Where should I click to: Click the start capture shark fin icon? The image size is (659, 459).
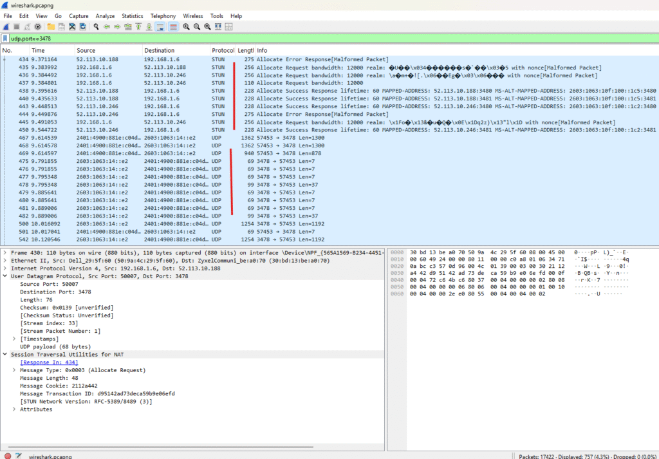click(x=6, y=27)
